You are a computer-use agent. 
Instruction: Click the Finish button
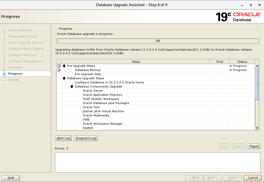[233, 178]
